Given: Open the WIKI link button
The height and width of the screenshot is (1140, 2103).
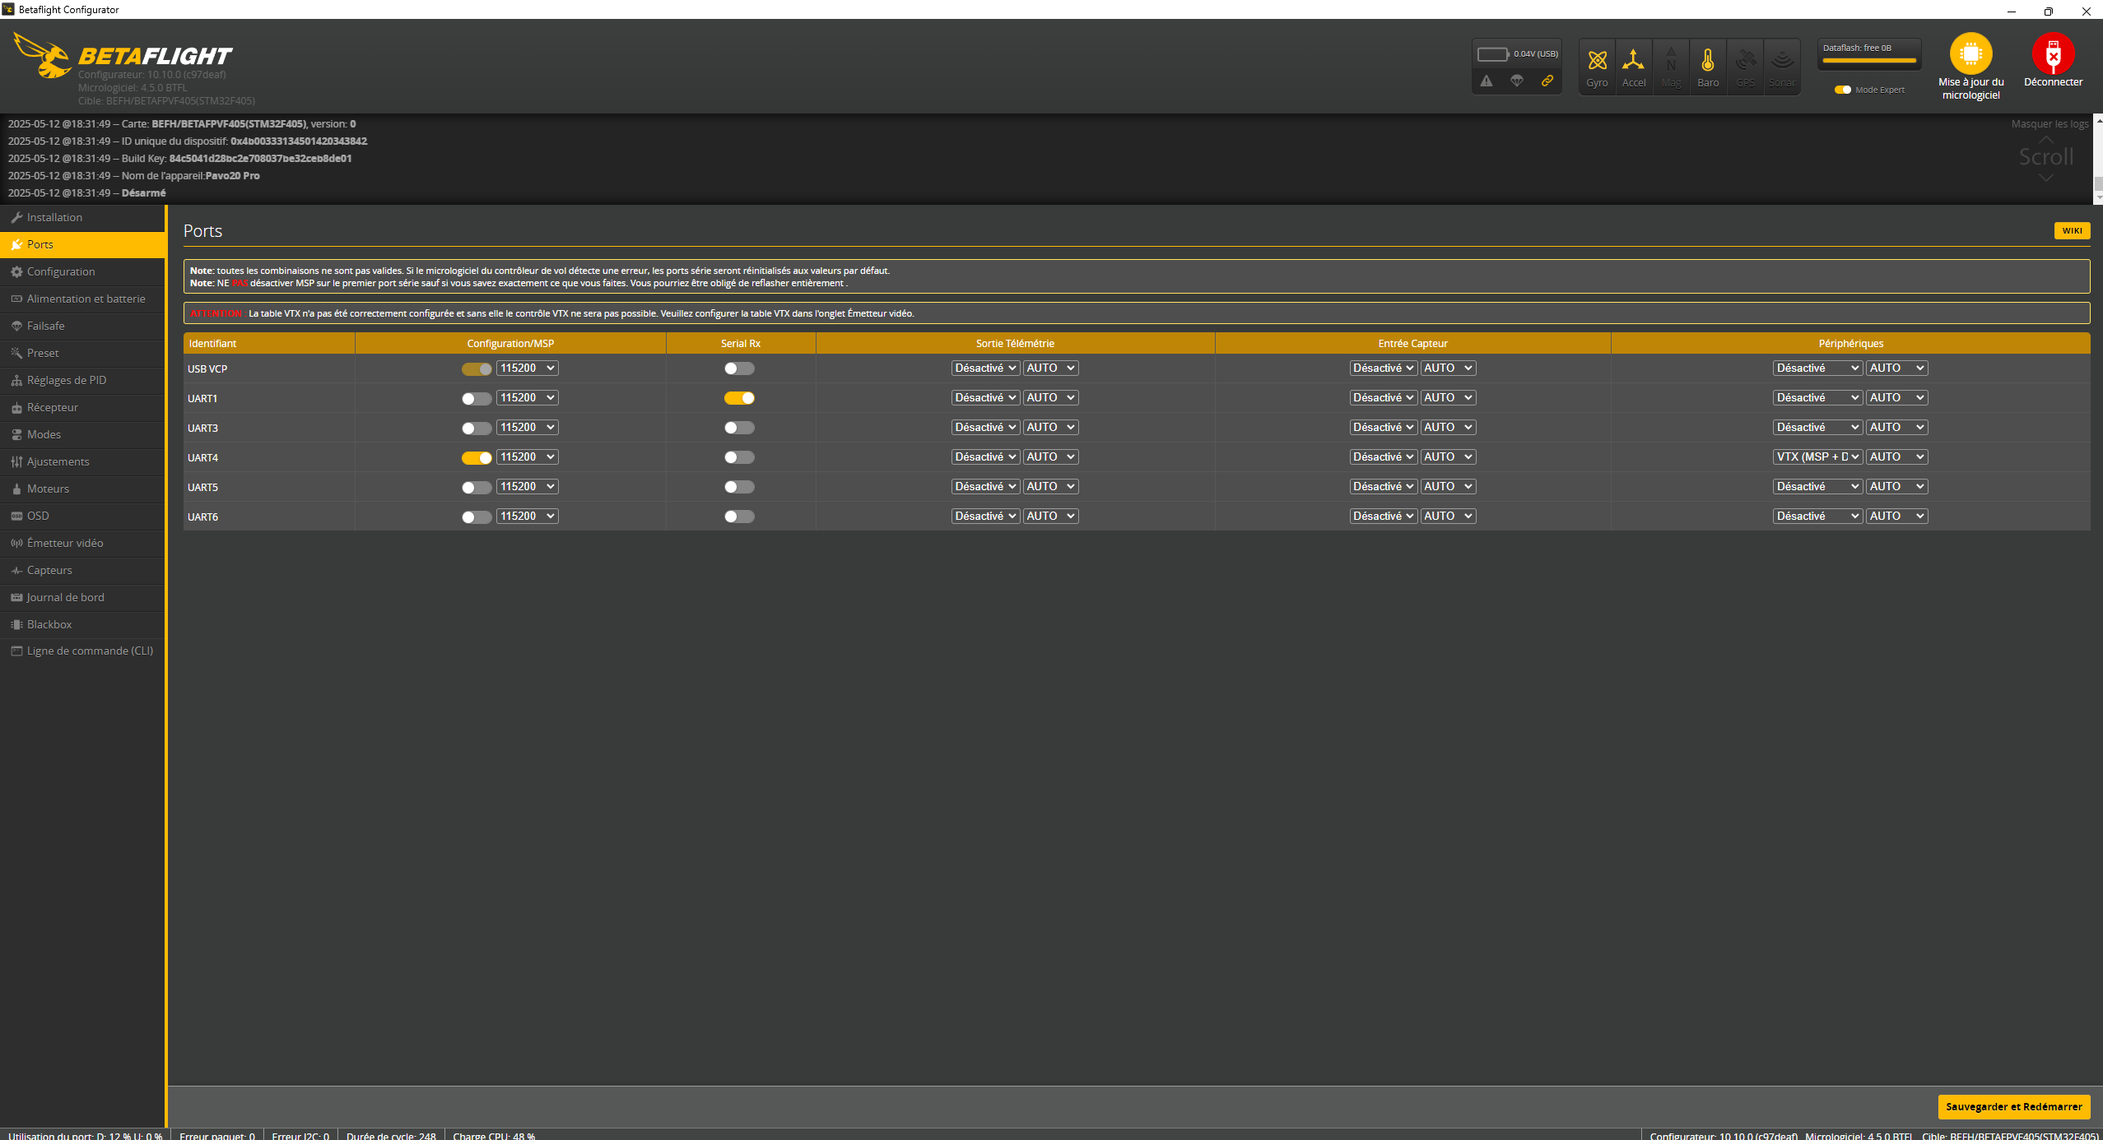Looking at the screenshot, I should pos(2072,230).
